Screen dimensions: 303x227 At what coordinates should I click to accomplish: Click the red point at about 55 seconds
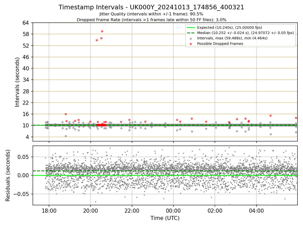click(97, 40)
